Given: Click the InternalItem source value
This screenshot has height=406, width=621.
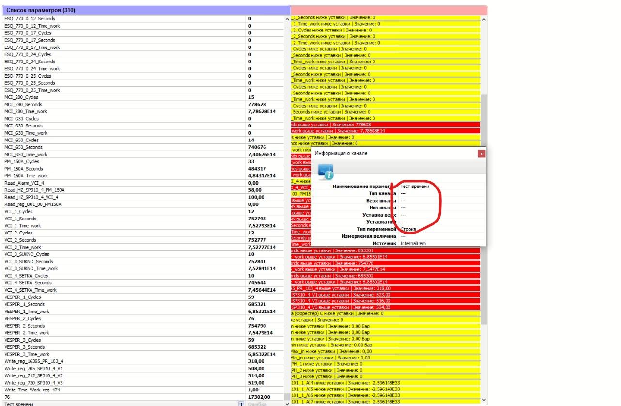Looking at the screenshot, I should [x=413, y=243].
